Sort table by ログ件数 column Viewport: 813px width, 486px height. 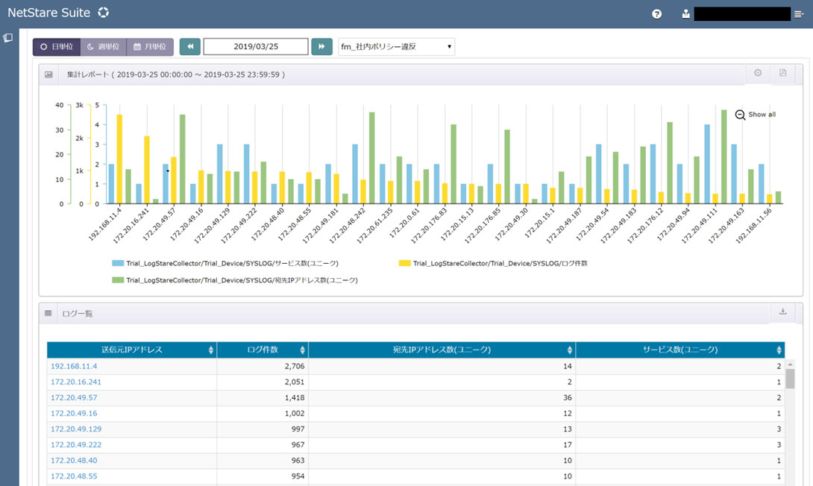(263, 350)
